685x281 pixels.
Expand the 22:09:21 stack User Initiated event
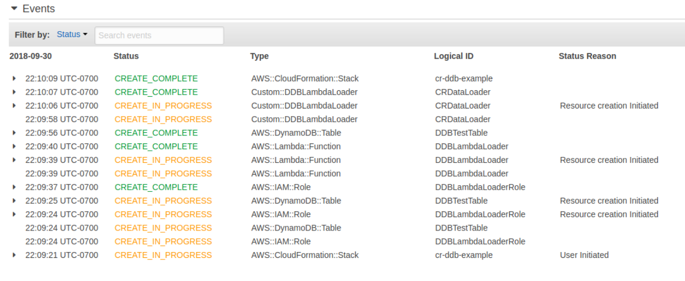14,255
